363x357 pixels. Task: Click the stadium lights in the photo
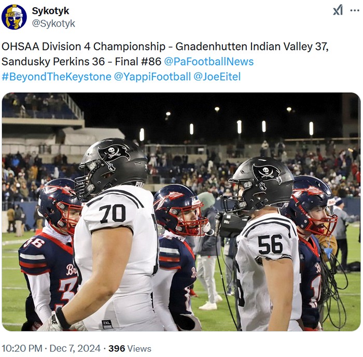tap(239, 127)
